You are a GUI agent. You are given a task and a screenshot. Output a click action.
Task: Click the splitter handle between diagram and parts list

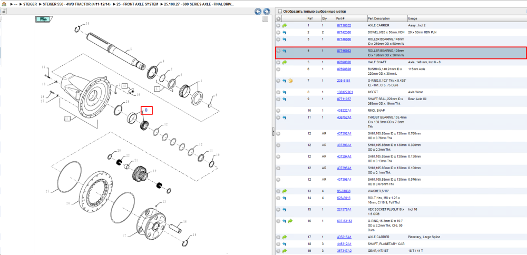(273, 132)
